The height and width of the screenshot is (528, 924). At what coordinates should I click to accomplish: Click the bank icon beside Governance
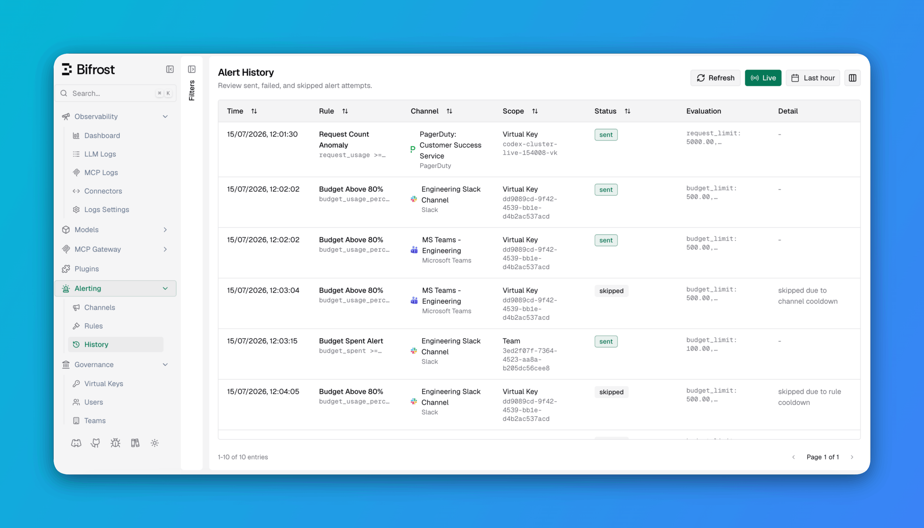tap(66, 365)
